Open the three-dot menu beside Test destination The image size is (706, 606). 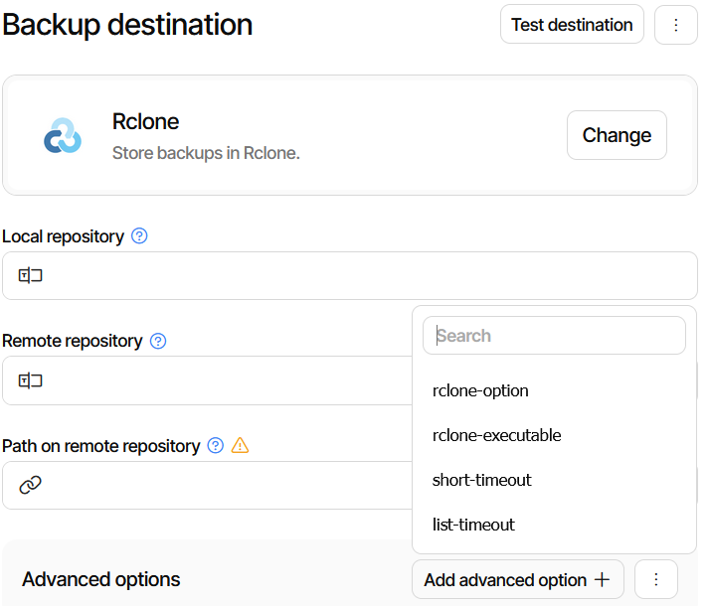click(676, 25)
